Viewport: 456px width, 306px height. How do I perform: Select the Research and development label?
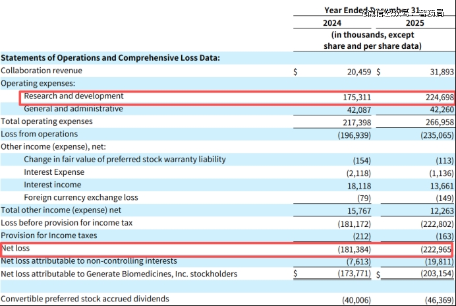click(74, 96)
